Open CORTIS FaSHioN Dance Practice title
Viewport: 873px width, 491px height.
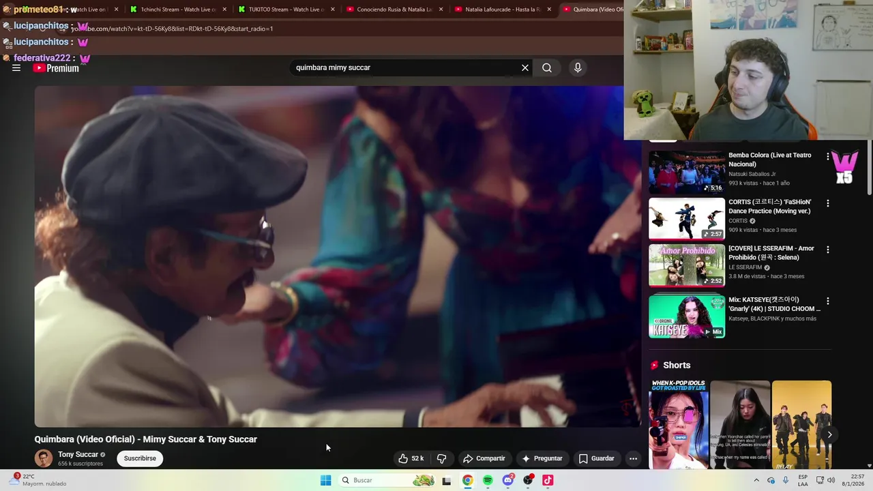pyautogui.click(x=770, y=207)
